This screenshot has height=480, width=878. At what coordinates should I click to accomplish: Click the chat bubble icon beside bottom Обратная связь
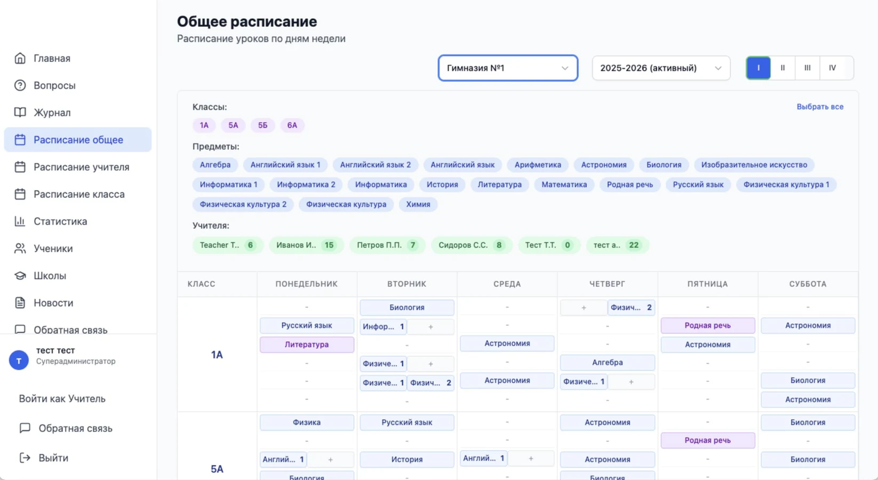[25, 428]
